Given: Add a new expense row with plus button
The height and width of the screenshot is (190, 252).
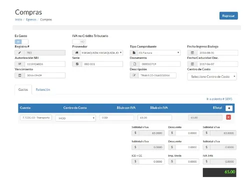Looking at the screenshot, I should click(229, 108).
